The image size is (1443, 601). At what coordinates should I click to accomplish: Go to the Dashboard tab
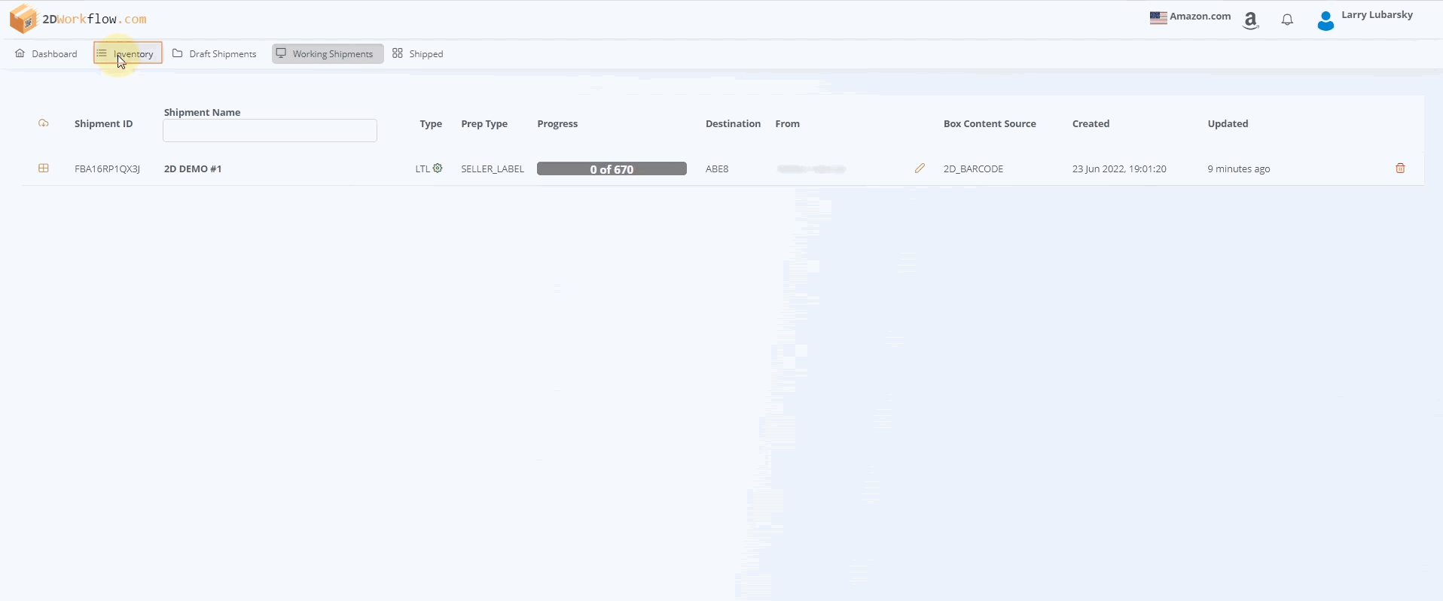(47, 53)
